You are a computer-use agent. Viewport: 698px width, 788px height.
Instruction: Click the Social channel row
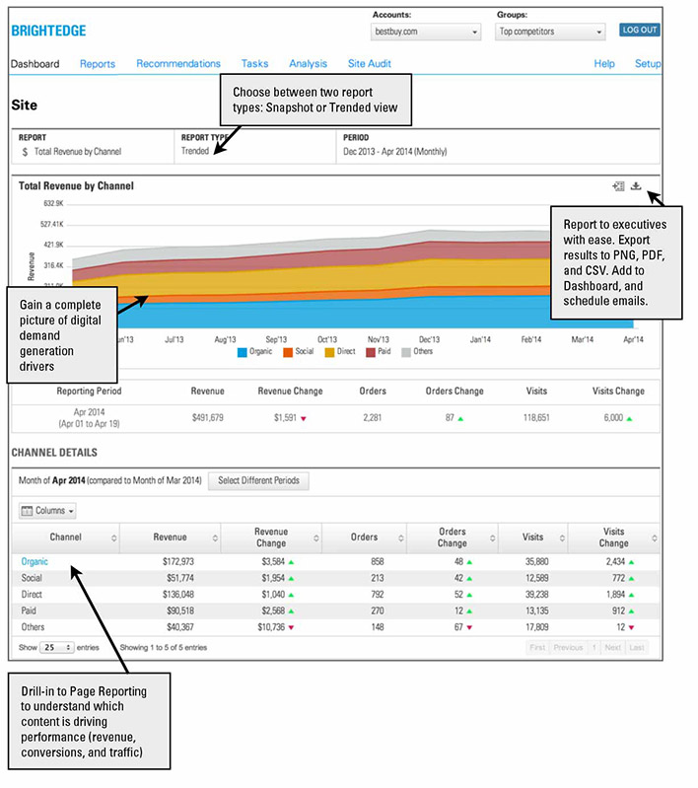(x=335, y=579)
